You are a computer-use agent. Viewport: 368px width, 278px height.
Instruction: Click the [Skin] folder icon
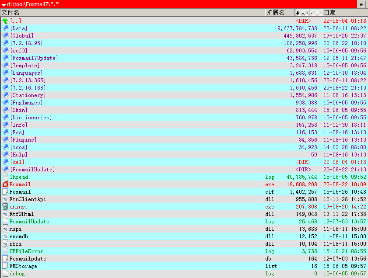point(5,110)
